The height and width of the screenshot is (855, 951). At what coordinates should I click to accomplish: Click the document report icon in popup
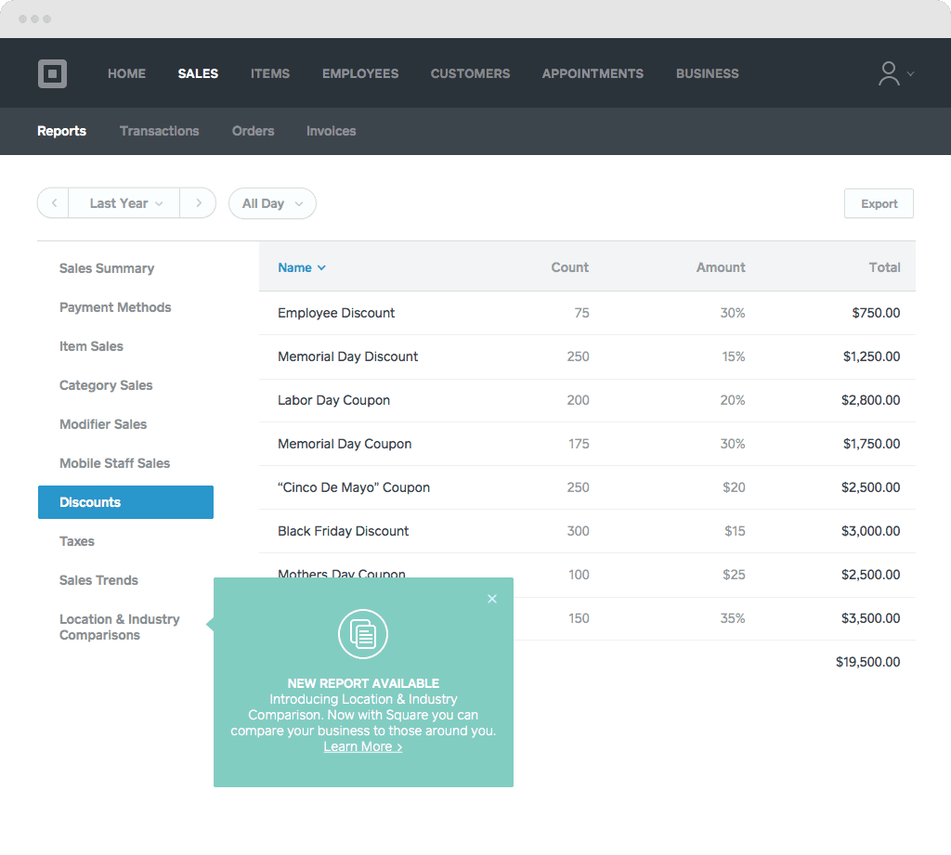pyautogui.click(x=363, y=634)
